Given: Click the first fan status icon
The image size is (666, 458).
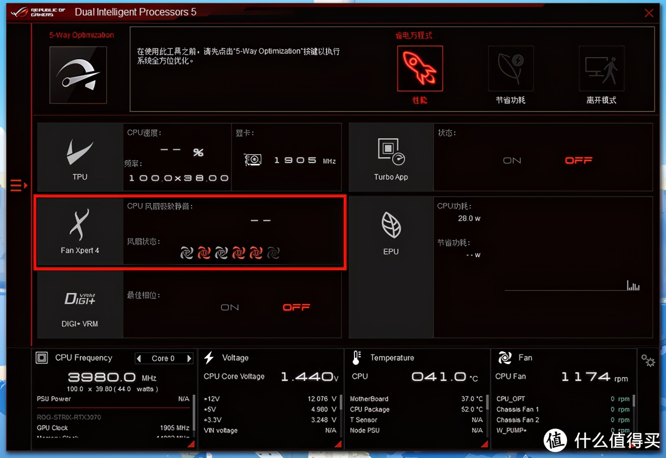Looking at the screenshot, I should (187, 252).
